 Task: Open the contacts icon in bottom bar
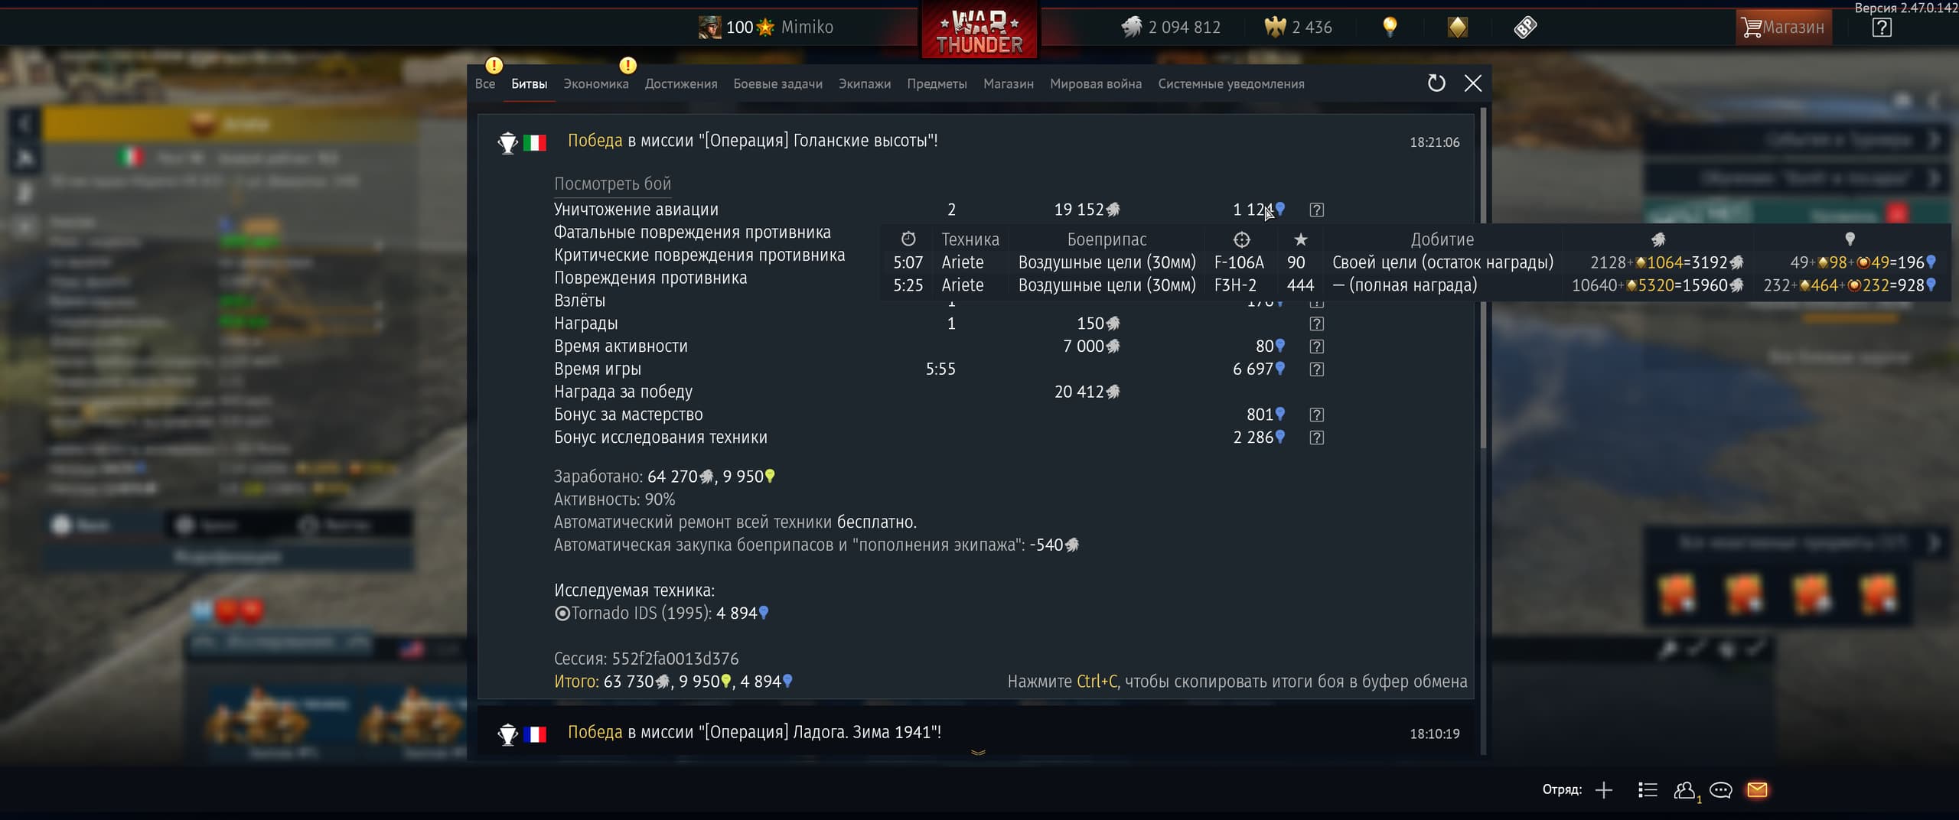(x=1684, y=790)
